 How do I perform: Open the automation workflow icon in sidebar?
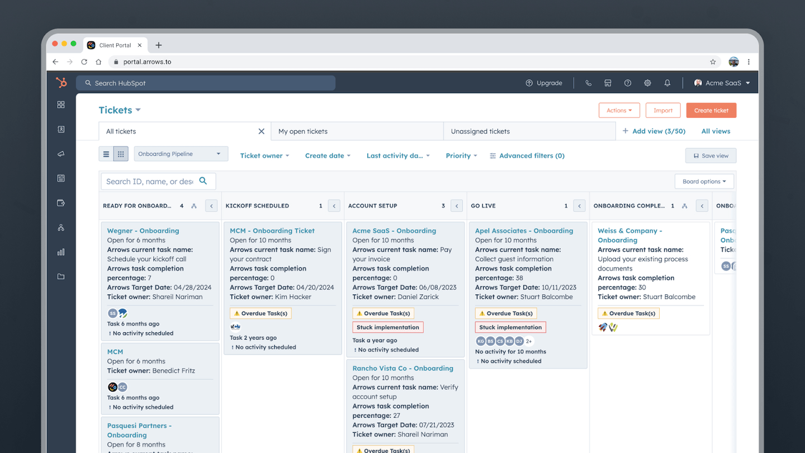coord(61,228)
